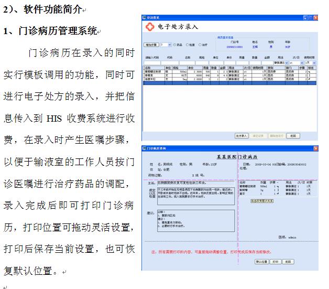
Task: Open the step number dropdown beside 增加步骤
Action: pos(170,45)
